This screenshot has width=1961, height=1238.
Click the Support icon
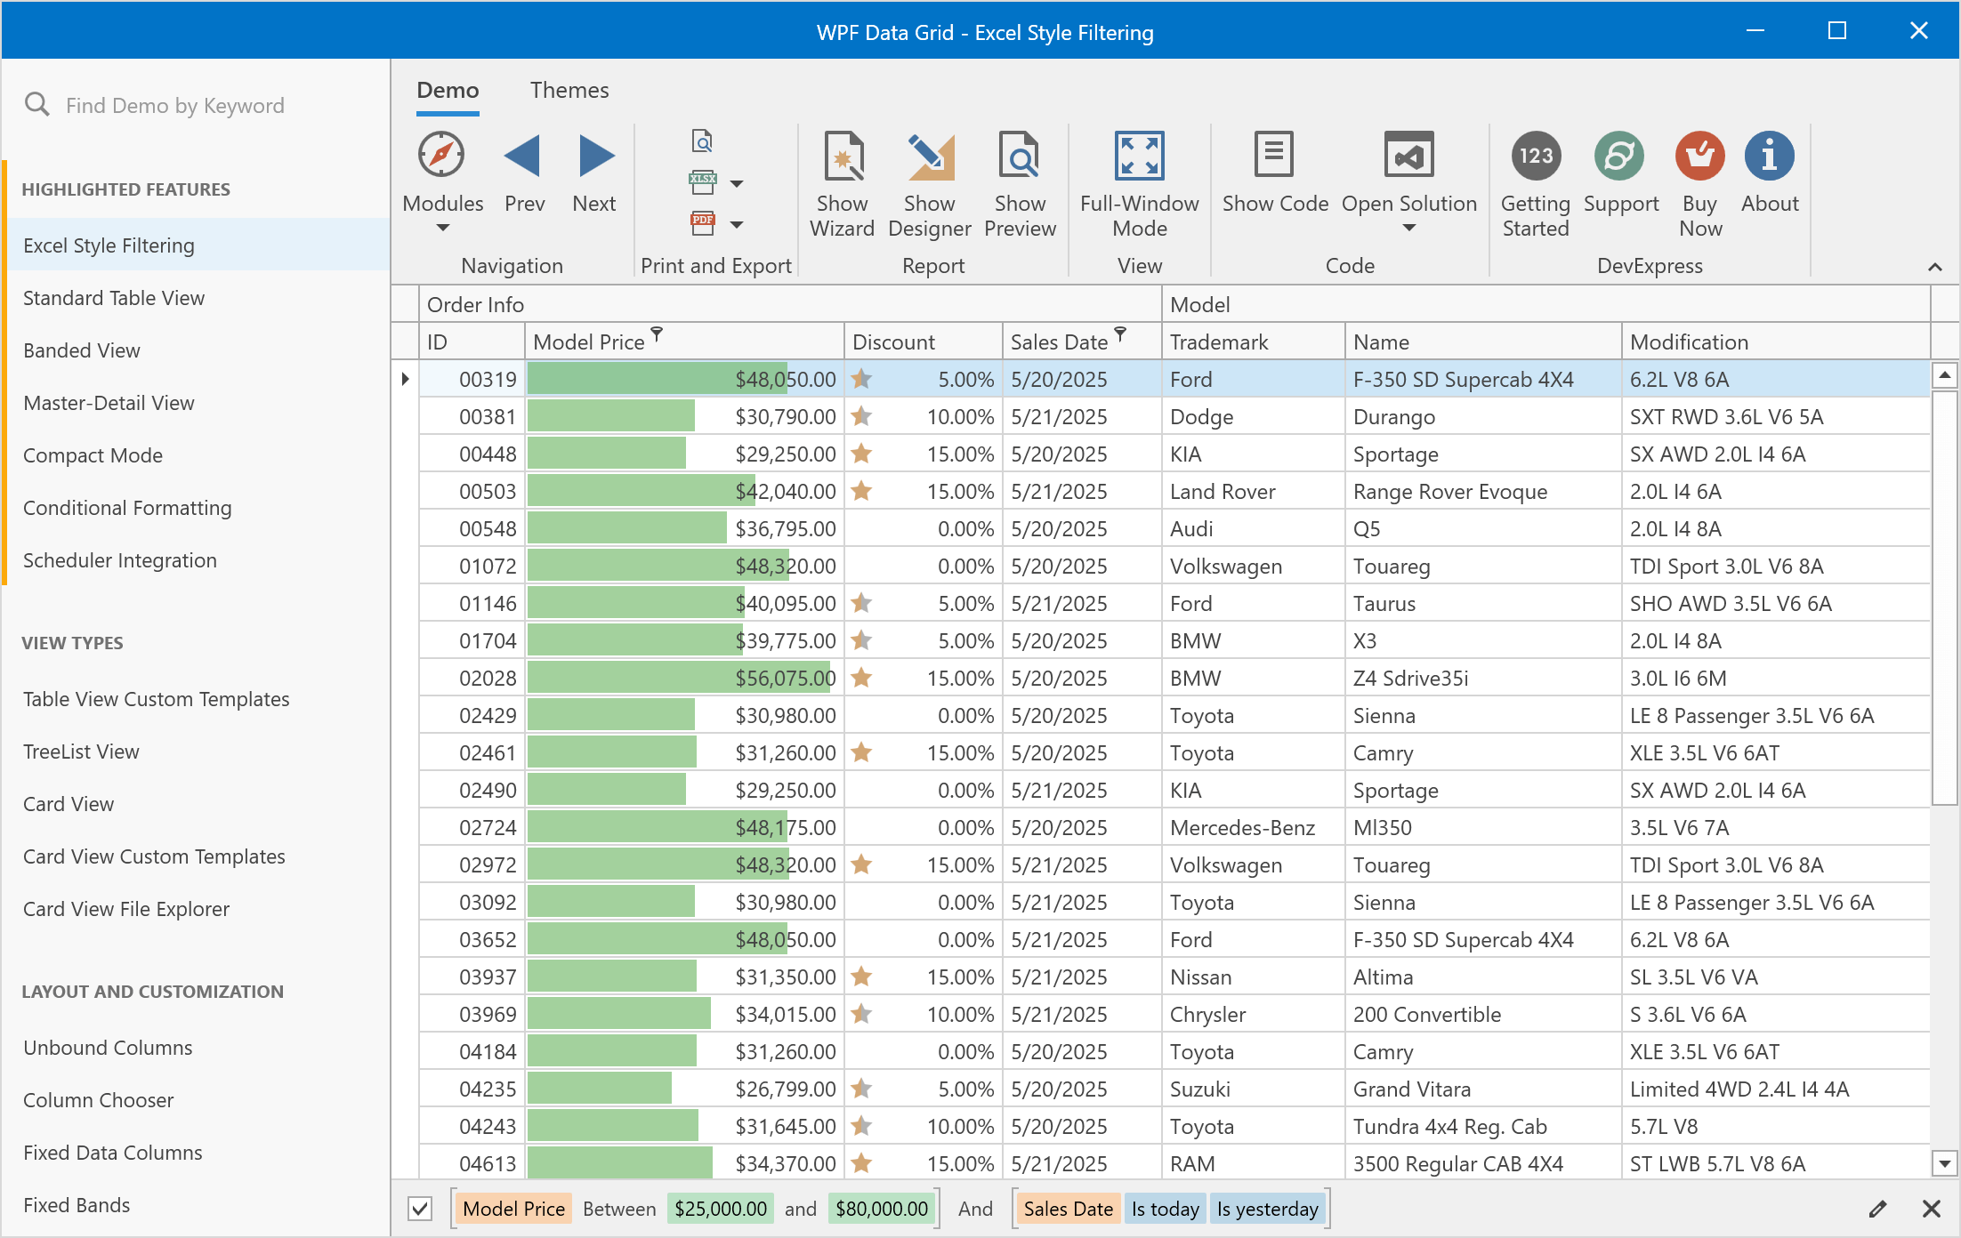click(1619, 156)
